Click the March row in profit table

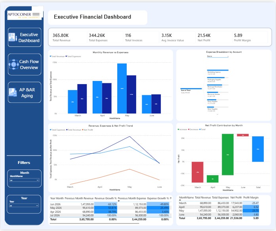pyautogui.click(x=219, y=203)
